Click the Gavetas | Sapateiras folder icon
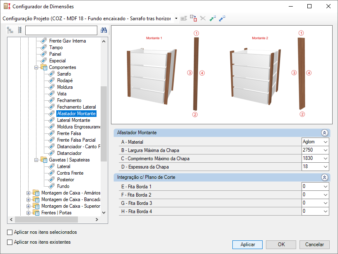The height and width of the screenshot is (254, 338). tap(44, 160)
